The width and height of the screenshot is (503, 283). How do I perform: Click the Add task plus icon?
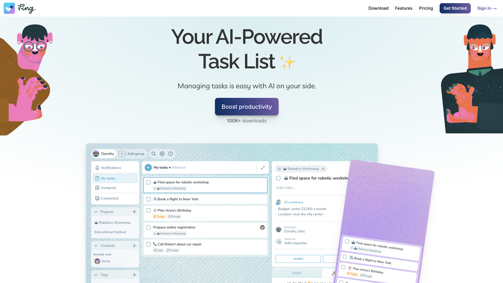click(148, 167)
